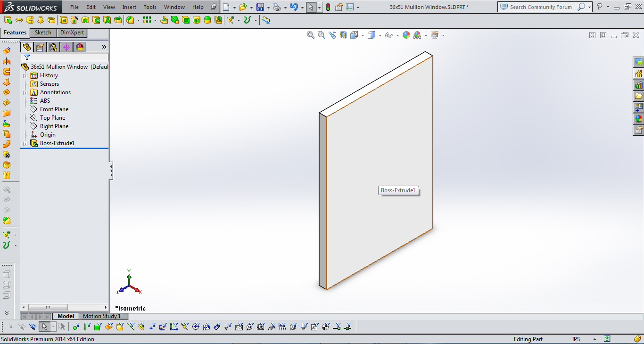Screen dimensions: 644x344
Task: Open Custom Properties icon in task pane
Action: (639, 131)
